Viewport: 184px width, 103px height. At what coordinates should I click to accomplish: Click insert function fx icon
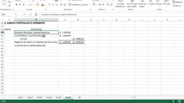[x=36, y=15]
